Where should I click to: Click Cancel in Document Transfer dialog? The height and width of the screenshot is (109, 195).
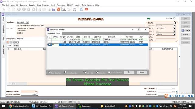click(142, 72)
